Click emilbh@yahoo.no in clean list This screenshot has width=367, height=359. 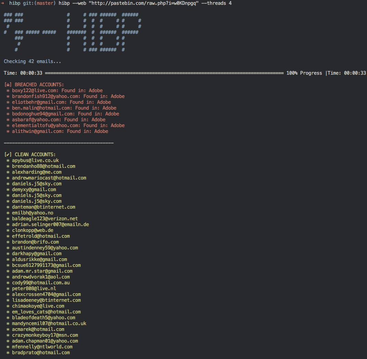tap(33, 213)
